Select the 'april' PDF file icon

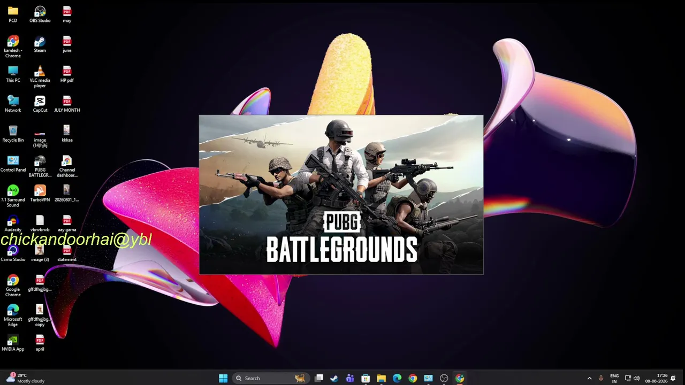[x=40, y=343]
